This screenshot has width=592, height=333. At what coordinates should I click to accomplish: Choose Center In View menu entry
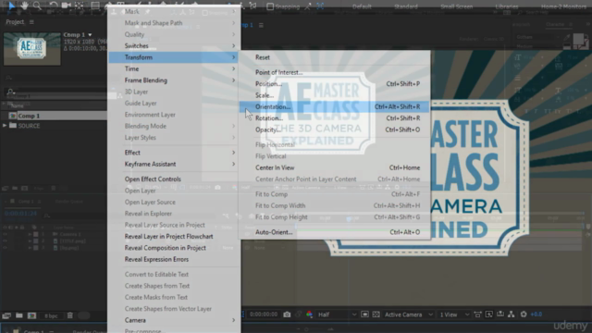(335, 167)
